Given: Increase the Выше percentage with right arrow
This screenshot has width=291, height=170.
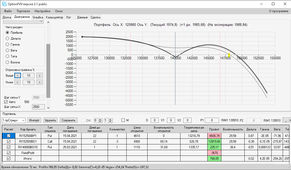Looking at the screenshot, I should (40, 76).
